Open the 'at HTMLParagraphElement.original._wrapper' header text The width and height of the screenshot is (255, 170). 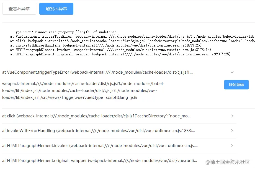(x=99, y=161)
